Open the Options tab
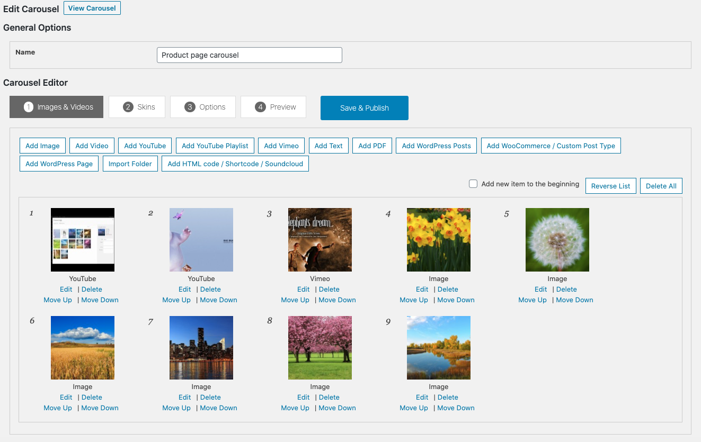 click(205, 107)
